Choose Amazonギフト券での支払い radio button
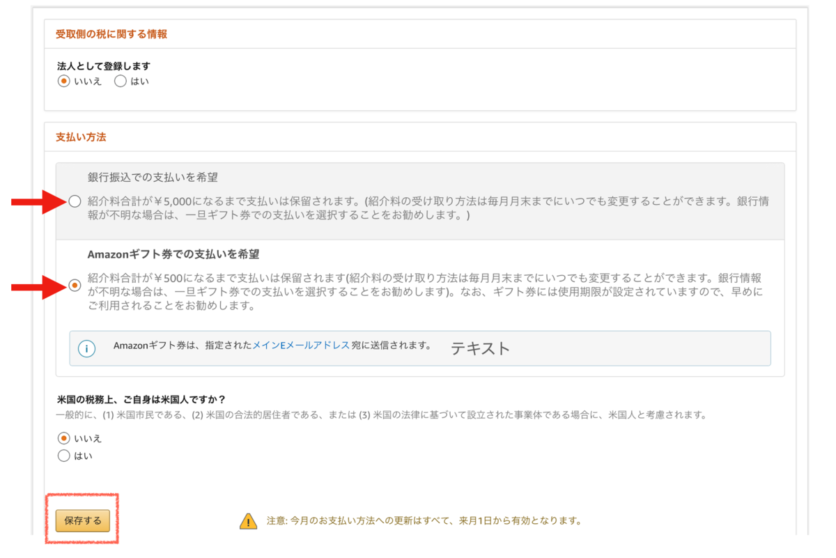Viewport: 836px width, 558px height. (x=75, y=285)
